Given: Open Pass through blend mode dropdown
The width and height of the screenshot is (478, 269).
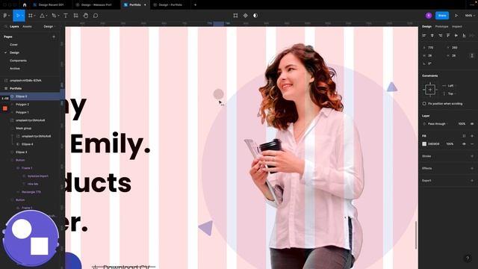Looking at the screenshot, I should point(437,124).
